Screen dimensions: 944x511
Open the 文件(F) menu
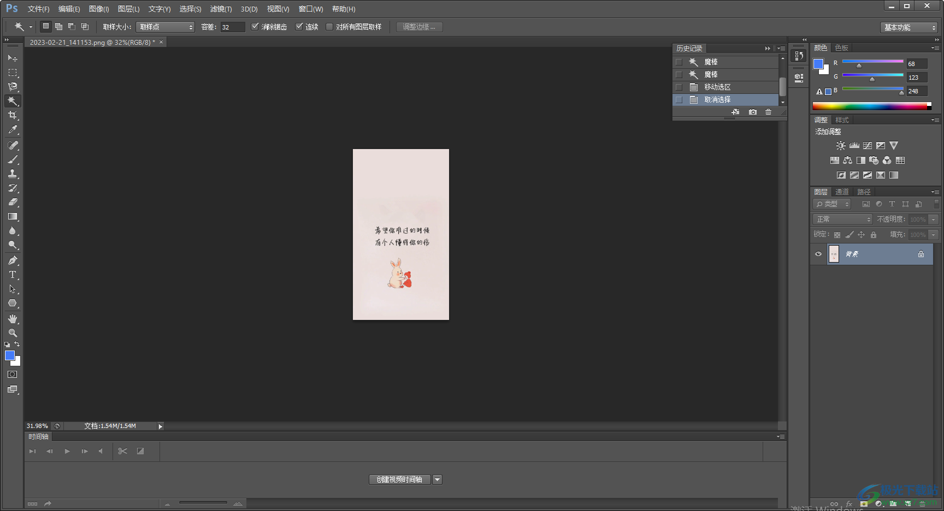38,9
